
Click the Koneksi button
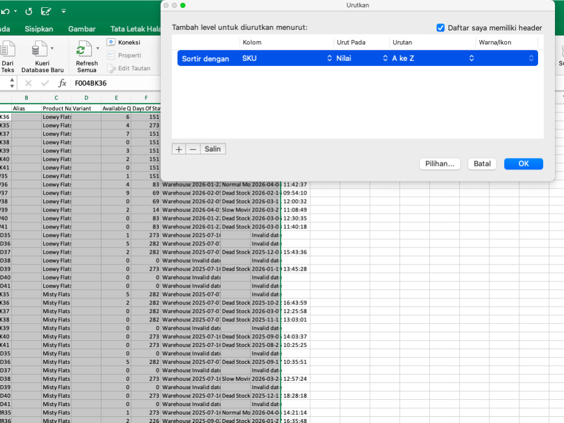[124, 42]
